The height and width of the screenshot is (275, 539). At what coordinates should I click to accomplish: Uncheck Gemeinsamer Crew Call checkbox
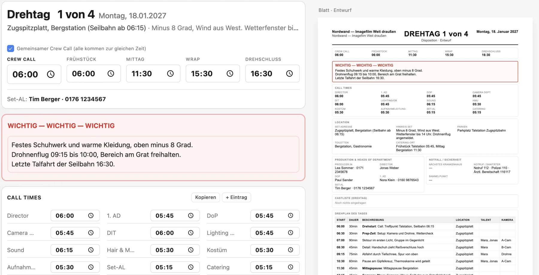pyautogui.click(x=10, y=48)
